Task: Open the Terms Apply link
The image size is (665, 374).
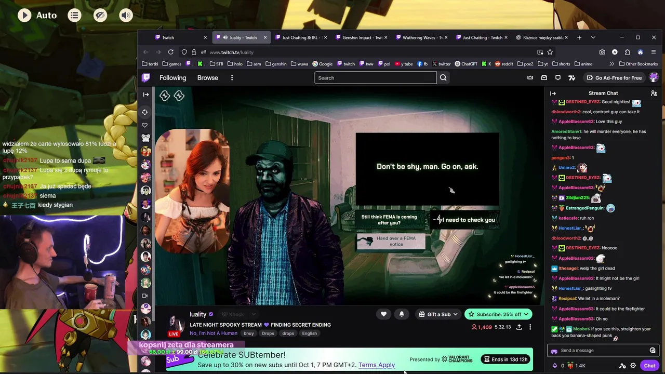Action: click(377, 365)
